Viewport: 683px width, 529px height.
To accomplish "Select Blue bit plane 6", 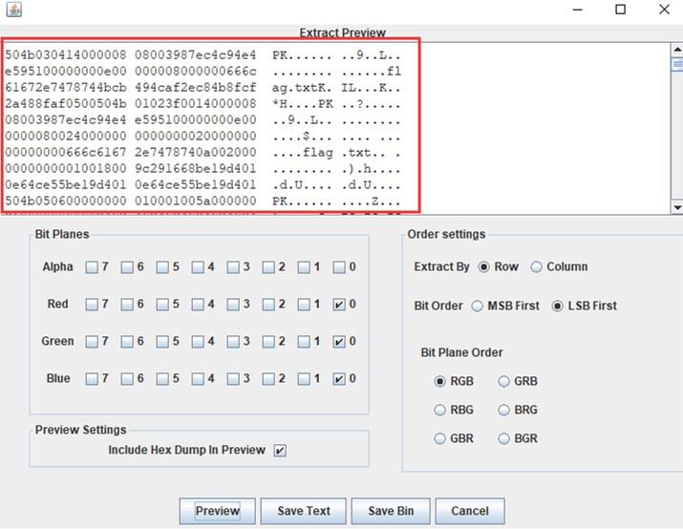I will [x=127, y=379].
